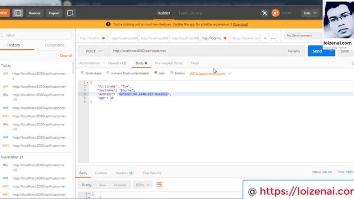The width and height of the screenshot is (354, 199).
Task: Add a new request tab with plus icon
Action: click(x=265, y=38)
